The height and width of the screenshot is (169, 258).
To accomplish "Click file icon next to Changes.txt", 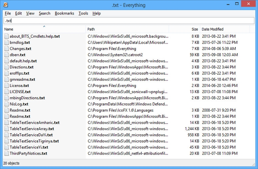I will click(x=7, y=49).
